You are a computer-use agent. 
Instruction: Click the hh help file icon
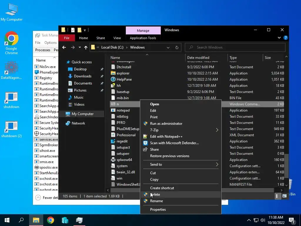point(113,86)
